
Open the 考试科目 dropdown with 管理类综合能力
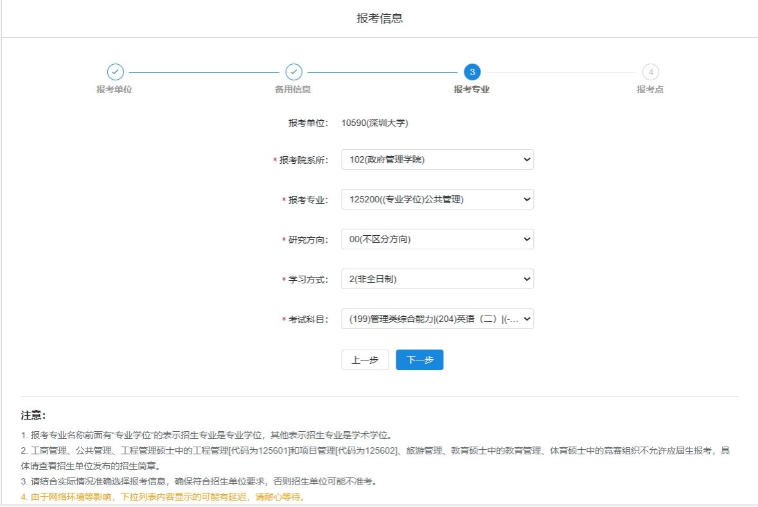tap(437, 319)
